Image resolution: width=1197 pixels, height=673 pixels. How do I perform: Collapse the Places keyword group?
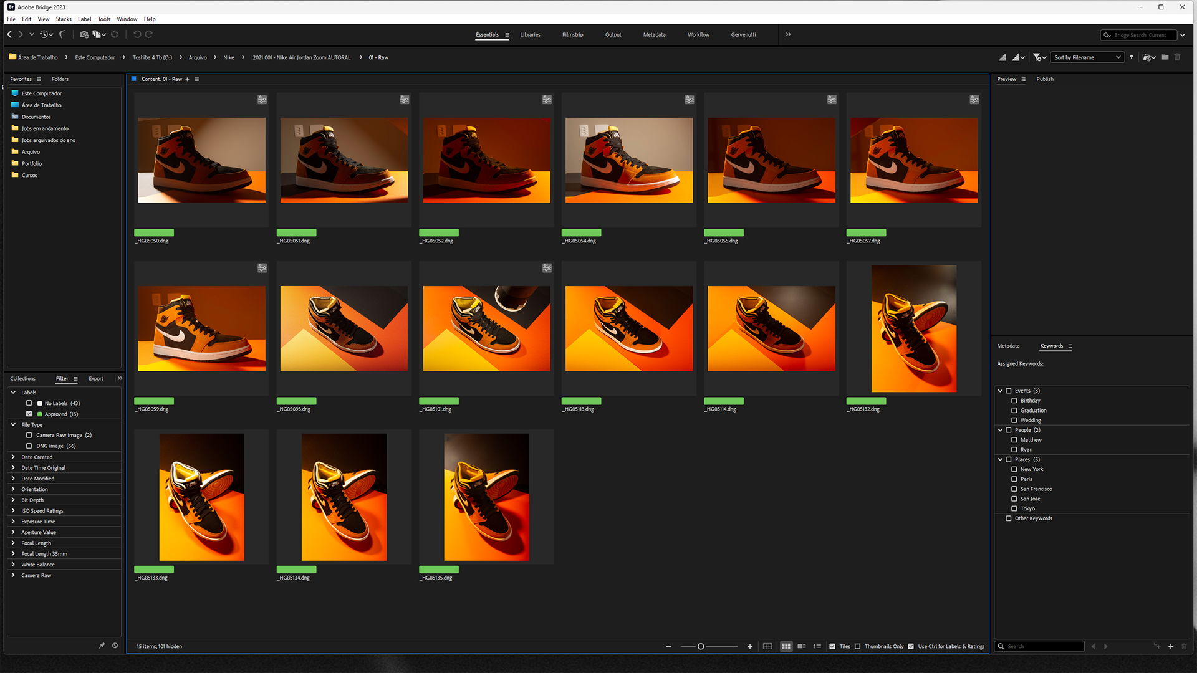(1001, 459)
